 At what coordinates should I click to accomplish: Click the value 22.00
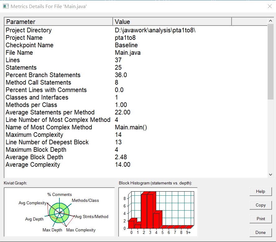(x=123, y=112)
